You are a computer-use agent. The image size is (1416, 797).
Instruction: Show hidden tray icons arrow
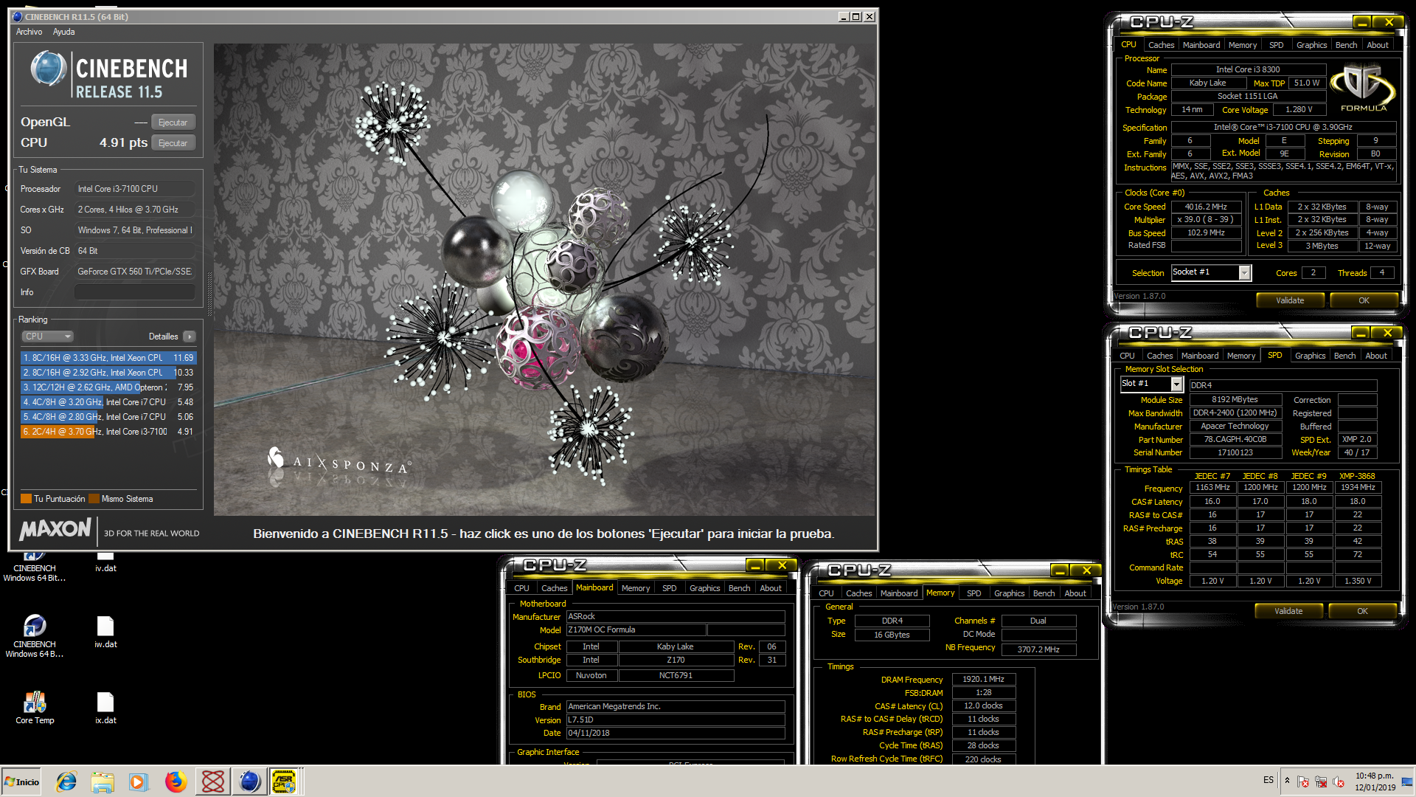1287,781
